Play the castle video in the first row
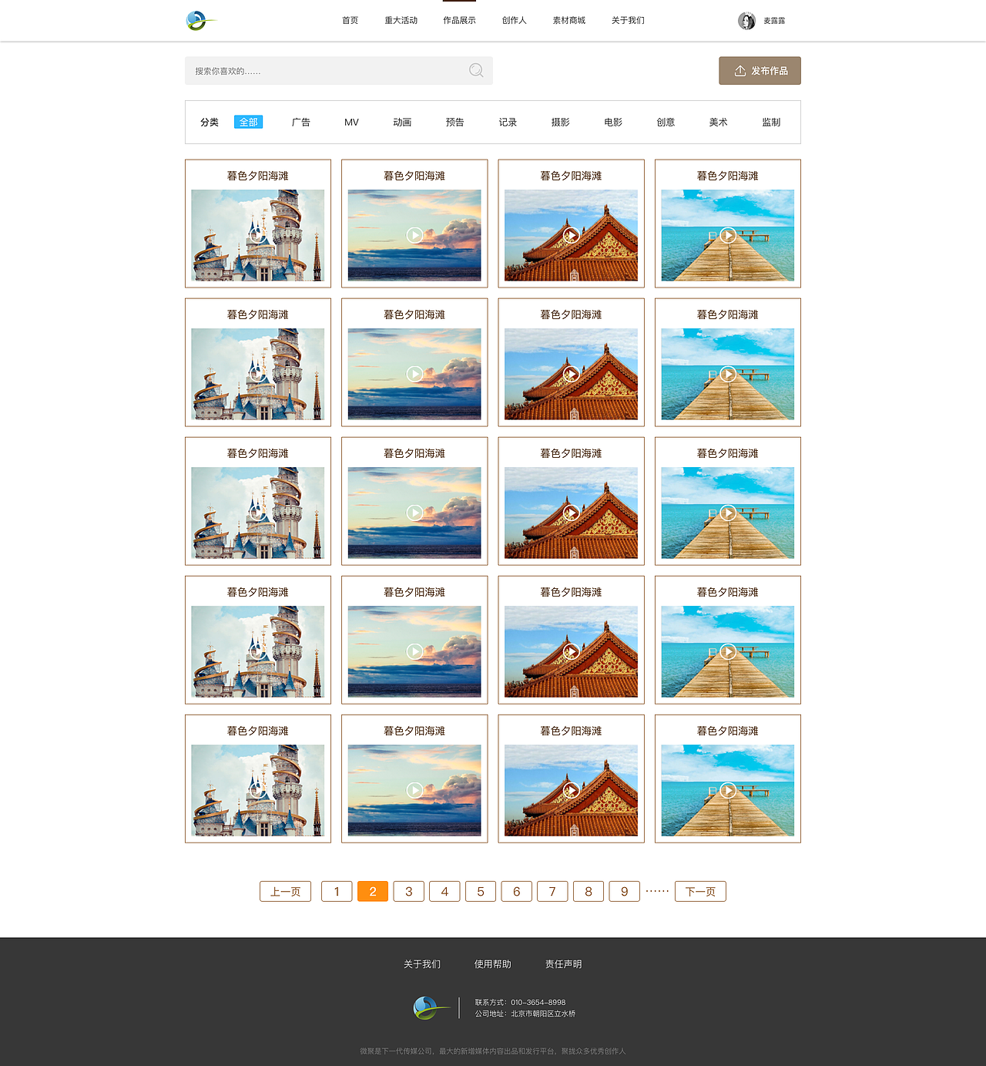The image size is (986, 1066). [x=258, y=235]
